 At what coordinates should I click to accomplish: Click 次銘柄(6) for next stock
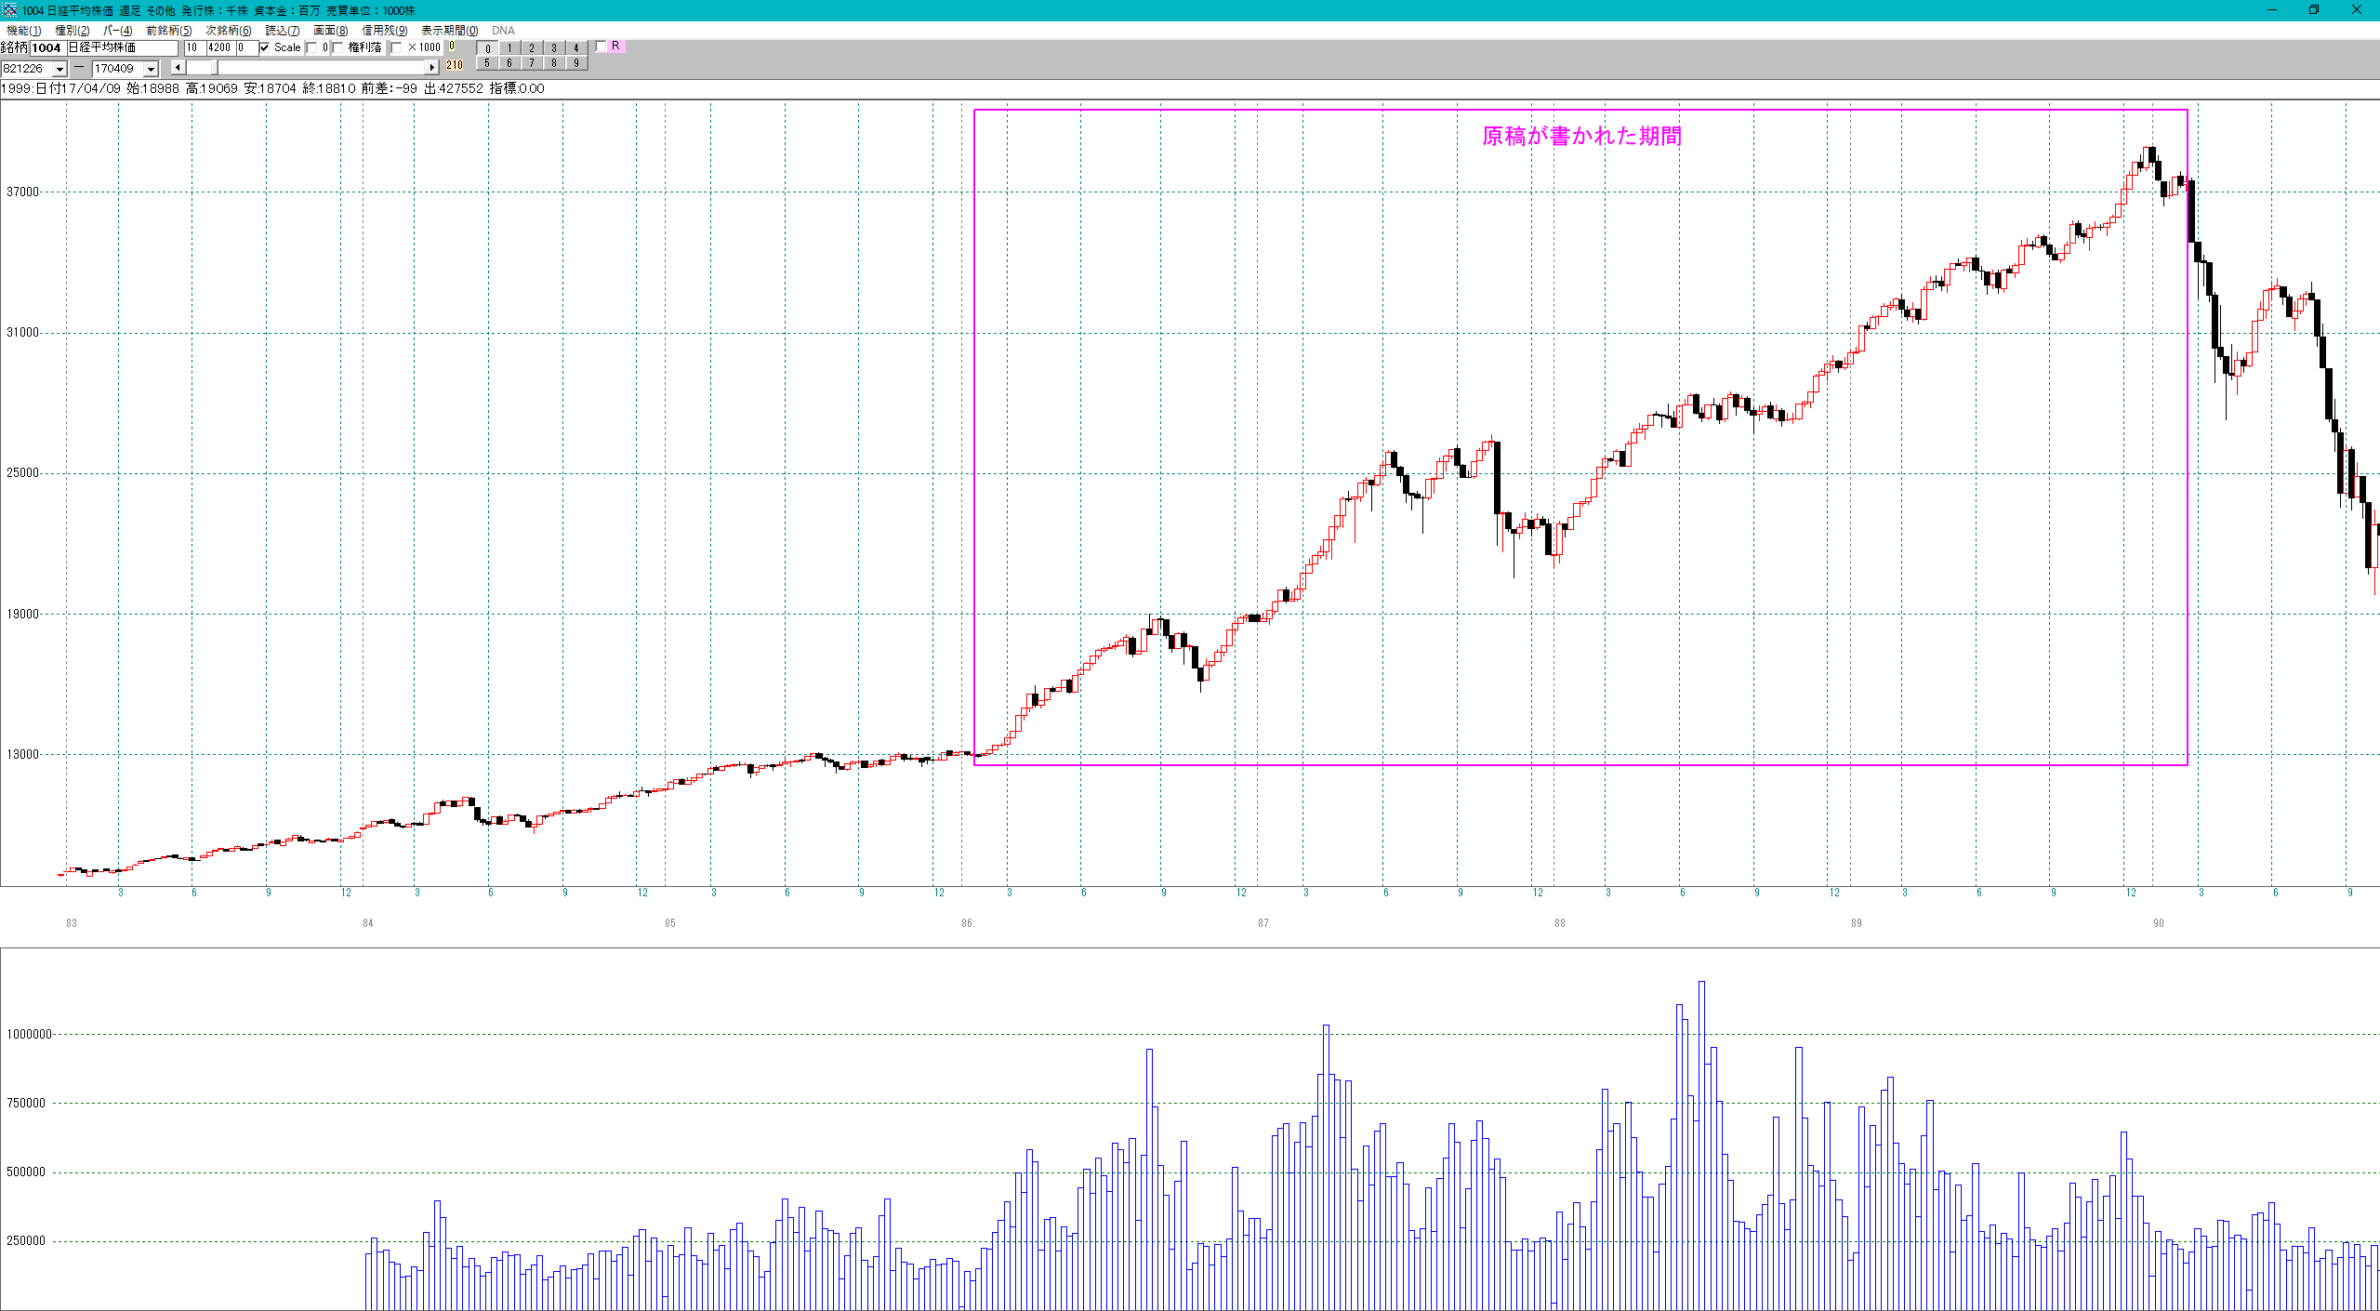(228, 31)
